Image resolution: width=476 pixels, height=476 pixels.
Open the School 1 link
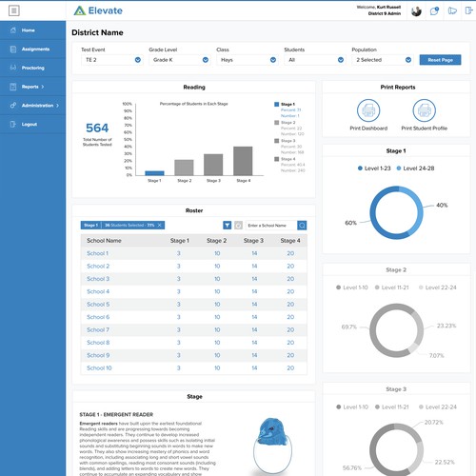coord(97,253)
